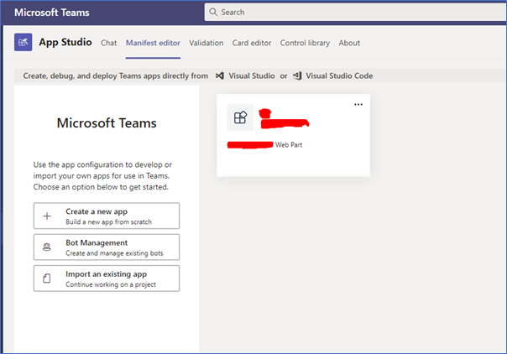
Task: Click the Microsoft Teams heading in left panel
Action: click(107, 123)
